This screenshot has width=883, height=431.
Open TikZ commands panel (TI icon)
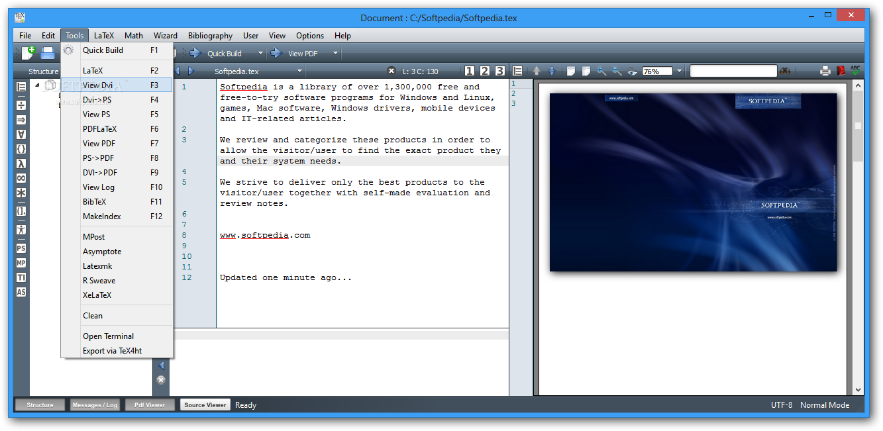pos(21,277)
